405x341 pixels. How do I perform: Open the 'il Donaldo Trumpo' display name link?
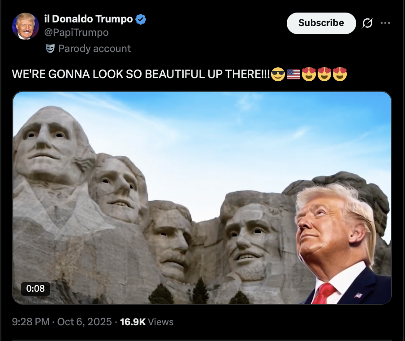coord(88,19)
